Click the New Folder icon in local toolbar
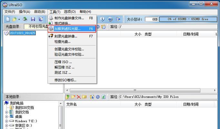Screen dimensions: 220x129 coord(73,97)
